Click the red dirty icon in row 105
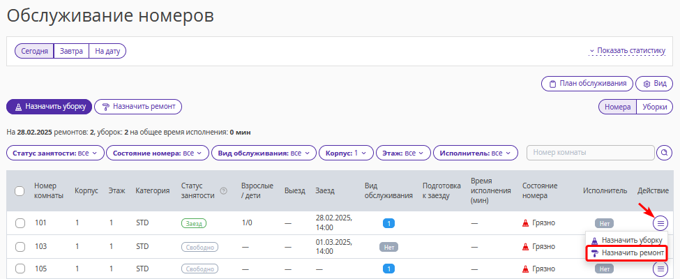Screen dimensions: 680x279 coord(526,269)
